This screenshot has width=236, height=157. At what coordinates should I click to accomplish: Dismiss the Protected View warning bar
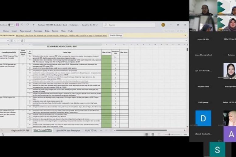(x=185, y=35)
